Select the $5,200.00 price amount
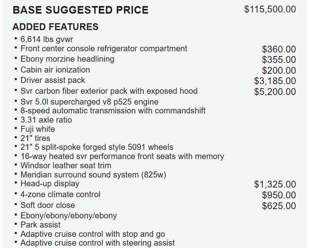The width and height of the screenshot is (315, 248). 275,92
